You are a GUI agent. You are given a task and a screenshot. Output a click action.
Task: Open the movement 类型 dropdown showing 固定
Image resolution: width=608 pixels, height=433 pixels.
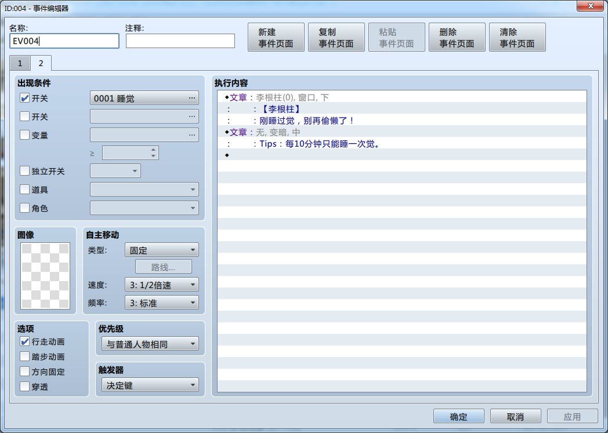click(162, 250)
